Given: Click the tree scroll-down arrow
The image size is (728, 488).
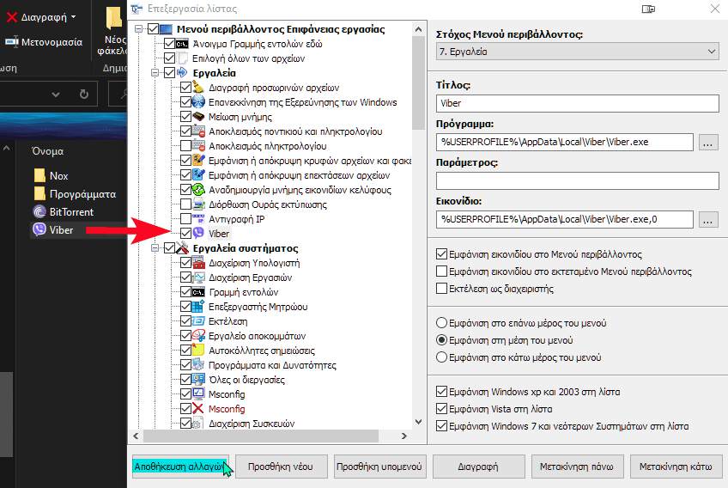Looking at the screenshot, I should 418,422.
